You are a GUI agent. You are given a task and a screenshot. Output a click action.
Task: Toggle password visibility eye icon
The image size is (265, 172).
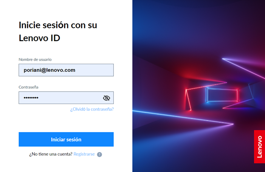[x=107, y=98]
